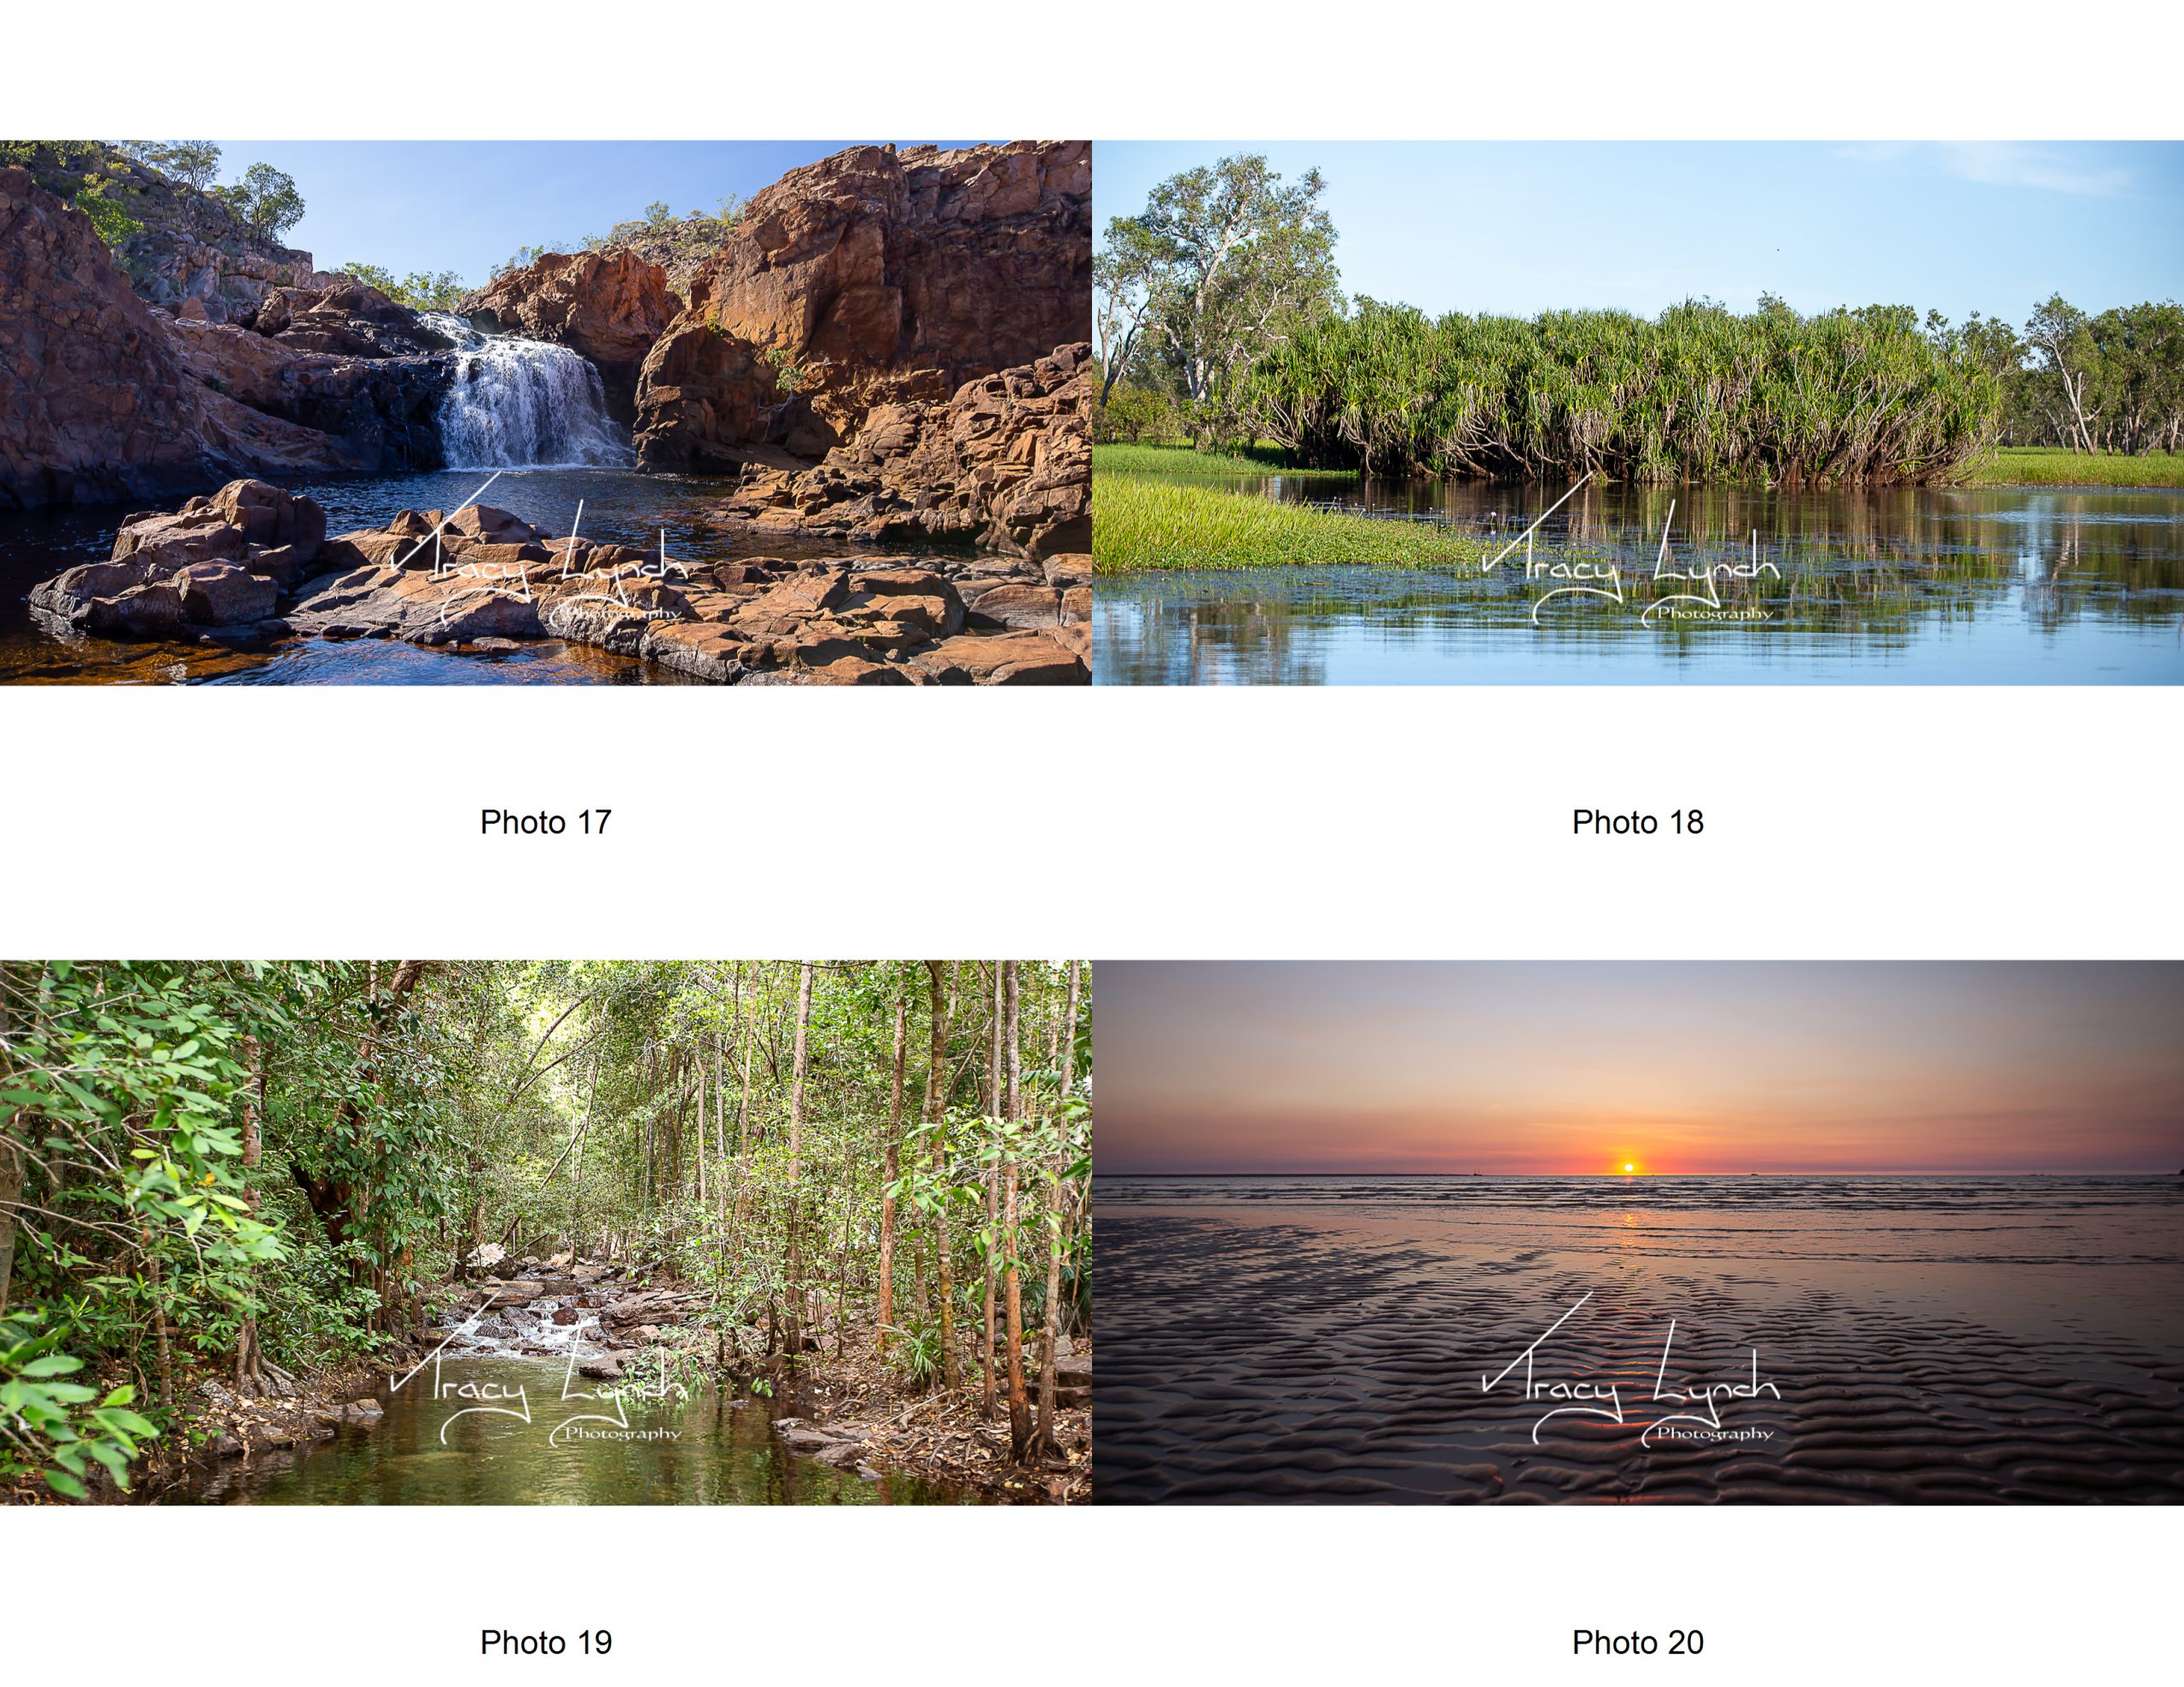Image resolution: width=2184 pixels, height=1687 pixels.
Task: Click the setting sun in the sunset photo
Action: pos(1628,1167)
